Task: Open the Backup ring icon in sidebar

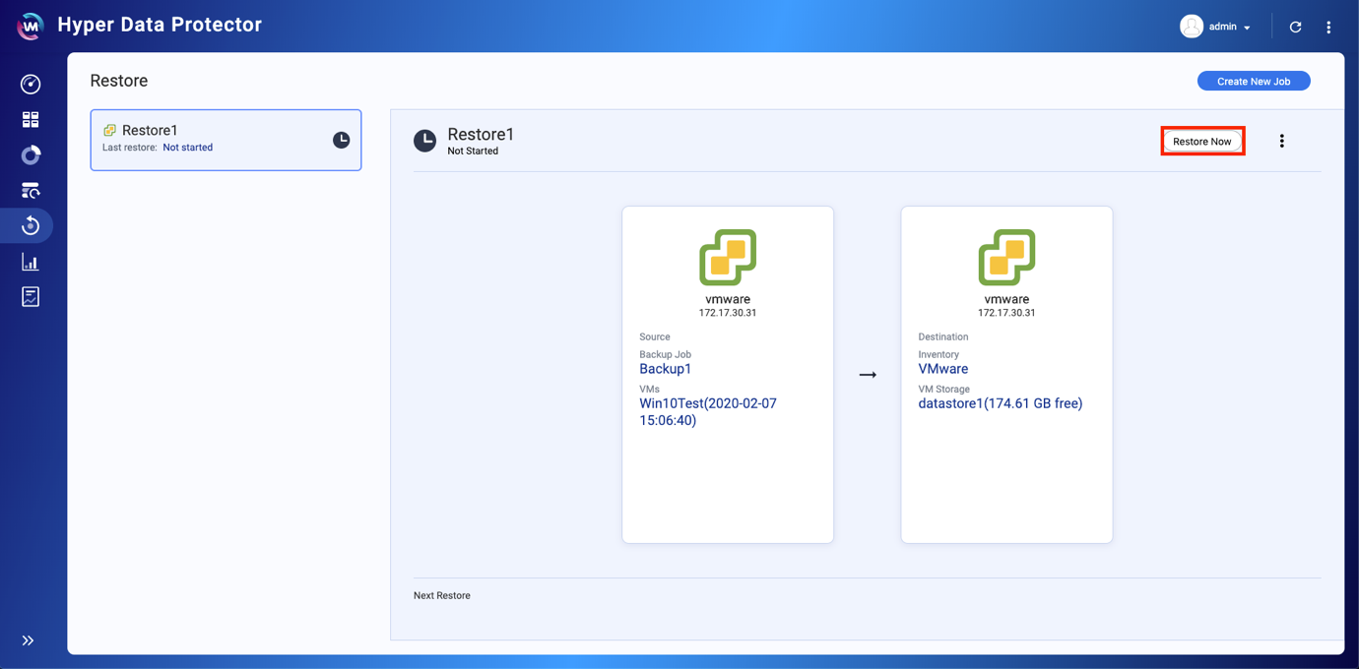Action: (x=31, y=155)
